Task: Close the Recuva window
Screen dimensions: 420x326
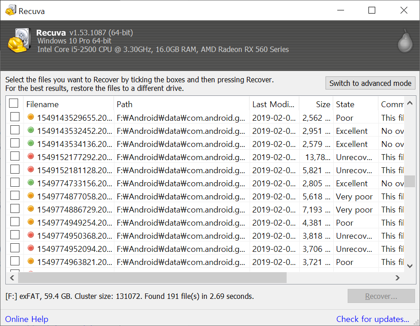Action: 404,10
